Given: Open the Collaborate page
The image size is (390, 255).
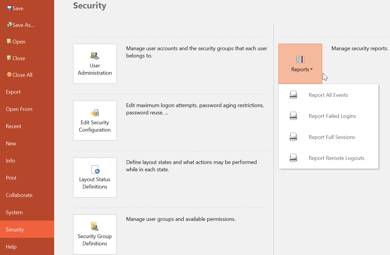Looking at the screenshot, I should click(19, 195).
